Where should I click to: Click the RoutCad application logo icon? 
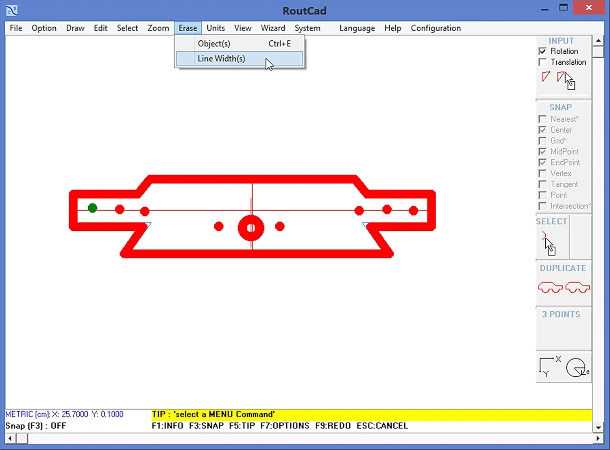pos(11,10)
